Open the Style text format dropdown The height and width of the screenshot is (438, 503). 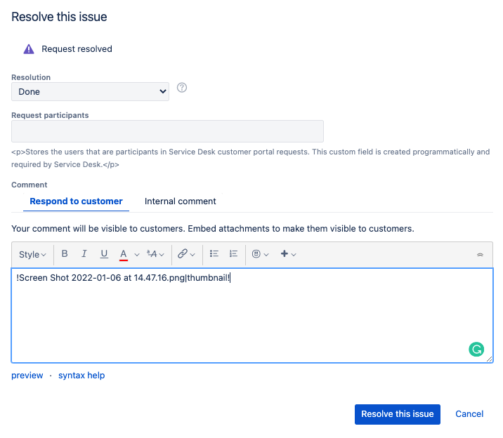point(32,254)
